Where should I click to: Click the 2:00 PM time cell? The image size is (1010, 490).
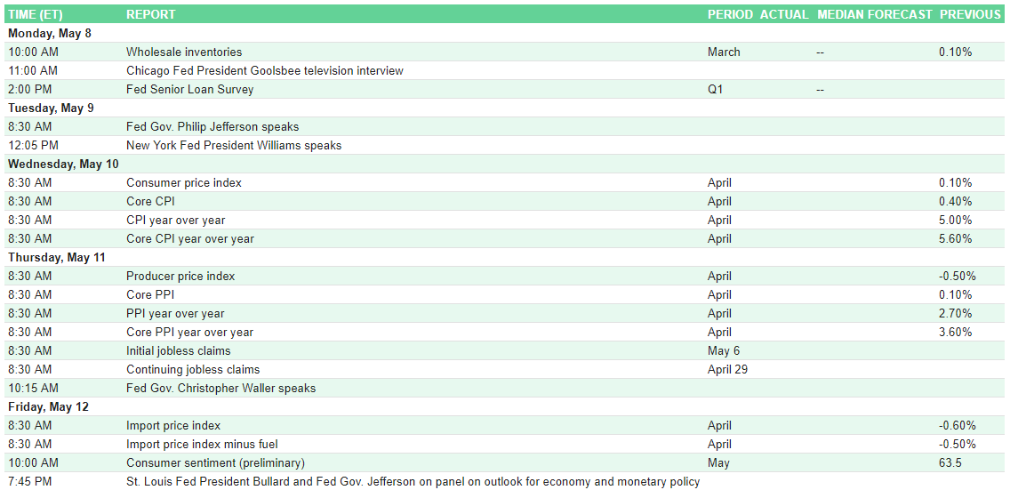[29, 90]
